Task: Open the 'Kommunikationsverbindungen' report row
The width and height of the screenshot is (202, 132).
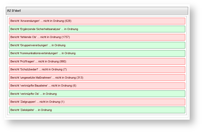Action: (97, 53)
